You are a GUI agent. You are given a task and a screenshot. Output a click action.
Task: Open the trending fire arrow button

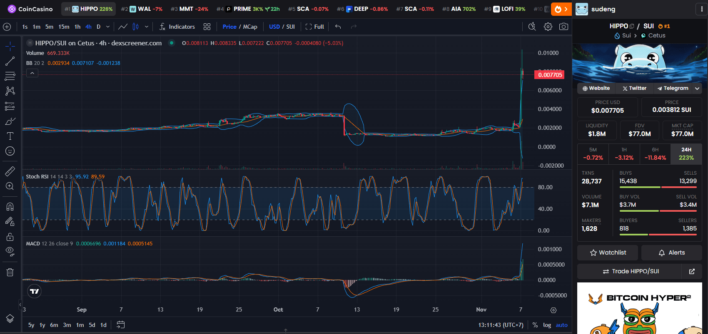click(x=561, y=9)
